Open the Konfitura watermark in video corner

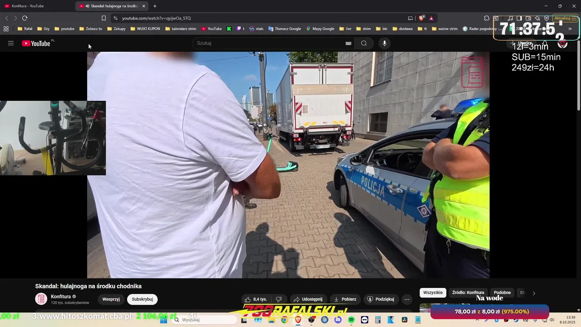coord(473,72)
